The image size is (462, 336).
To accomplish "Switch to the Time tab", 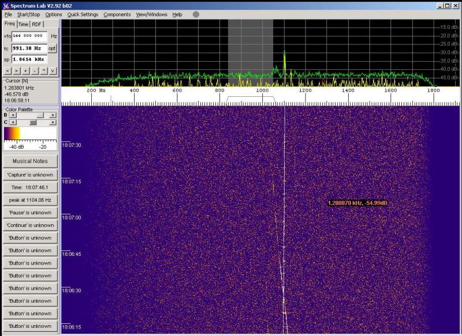I will (x=23, y=24).
